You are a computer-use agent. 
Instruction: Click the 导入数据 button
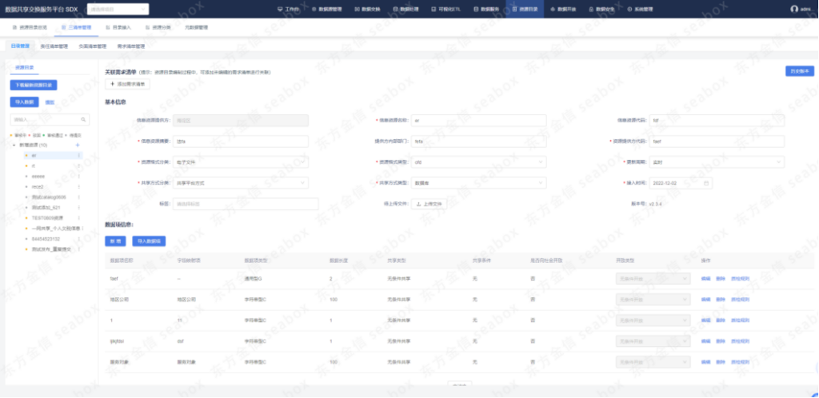click(x=24, y=101)
